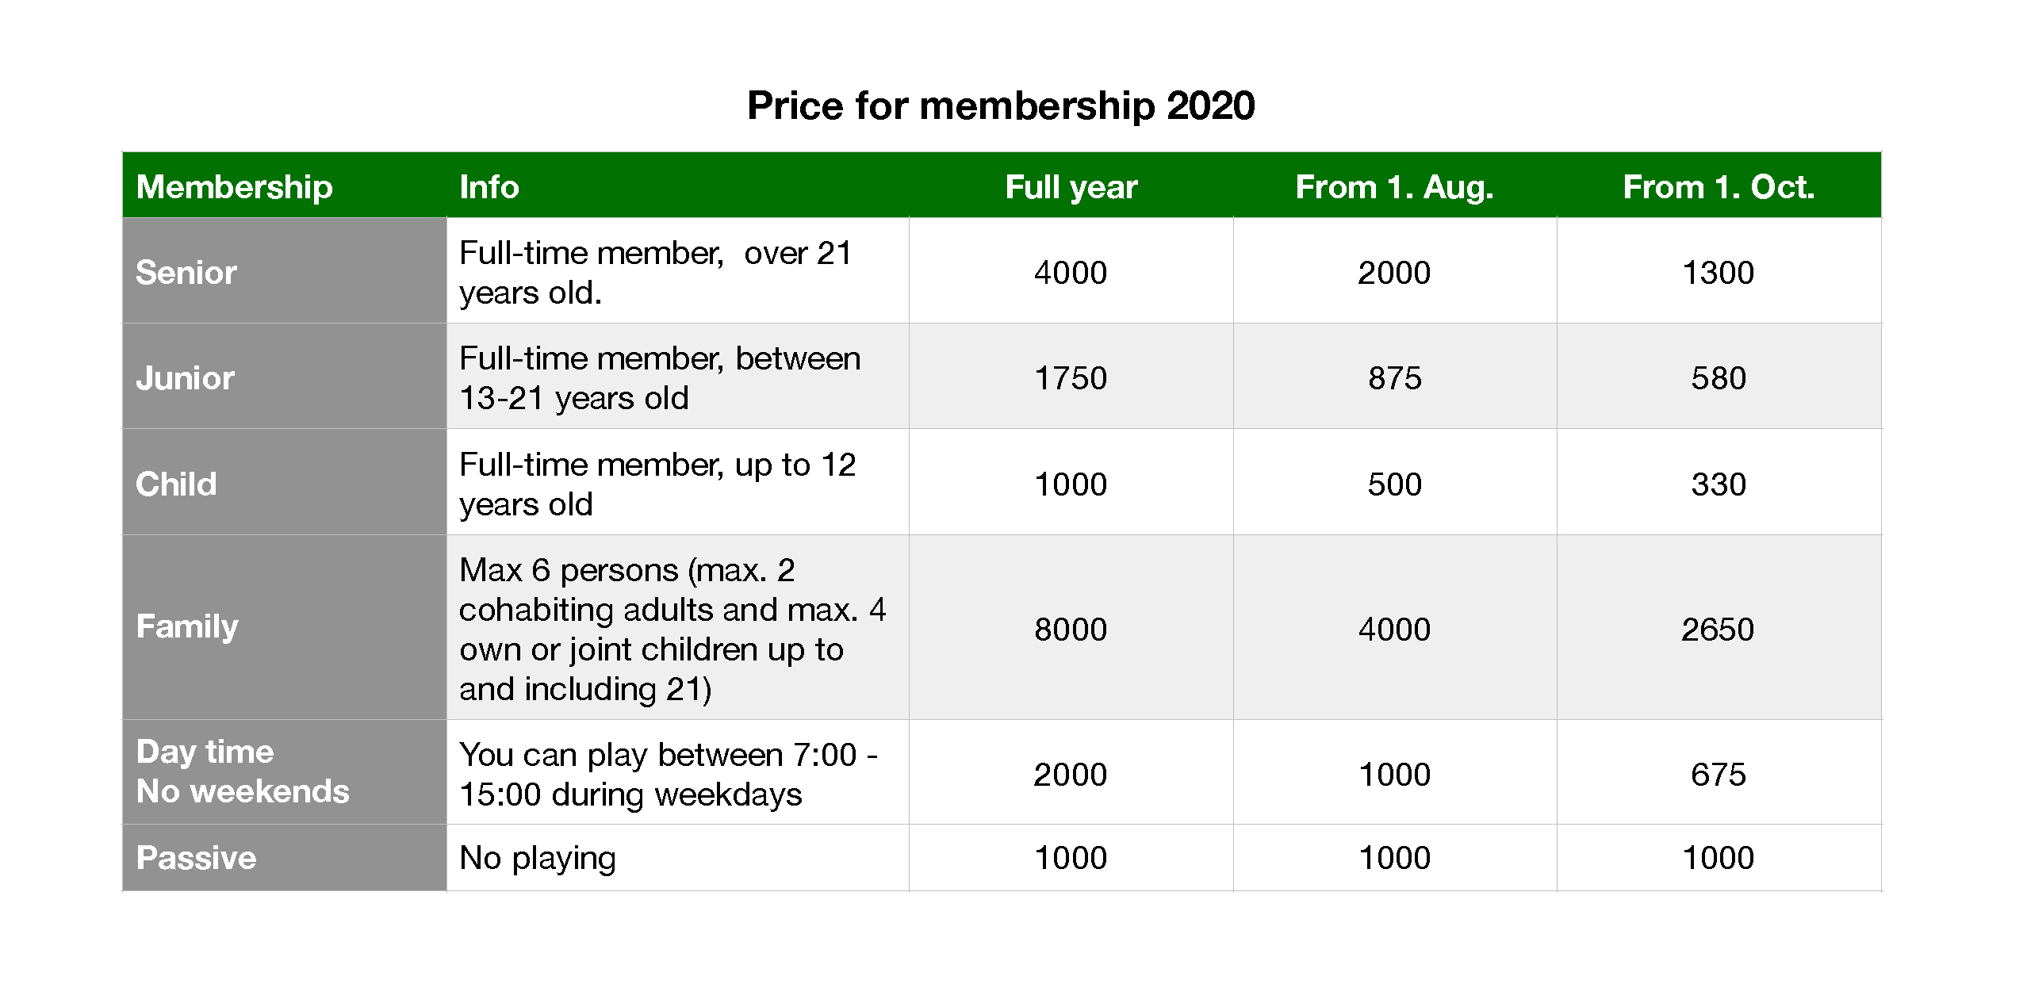2027x1003 pixels.
Task: Click the Membership column header
Action: click(234, 187)
